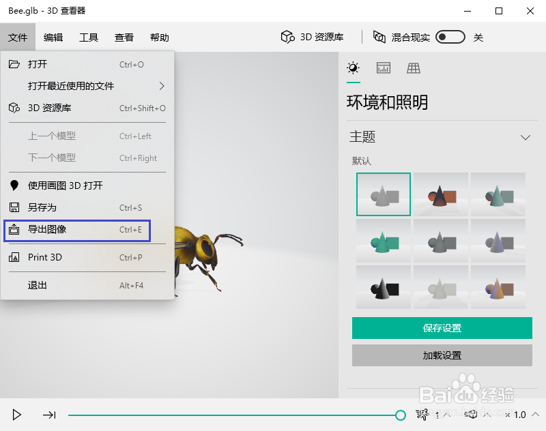Open the 查看 menu

pyautogui.click(x=124, y=38)
